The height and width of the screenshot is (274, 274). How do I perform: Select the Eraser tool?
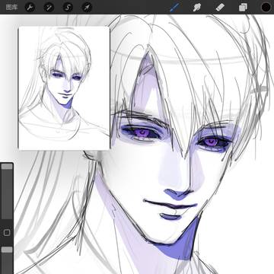click(220, 8)
